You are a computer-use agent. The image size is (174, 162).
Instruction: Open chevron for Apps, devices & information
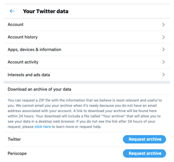[x=163, y=49]
